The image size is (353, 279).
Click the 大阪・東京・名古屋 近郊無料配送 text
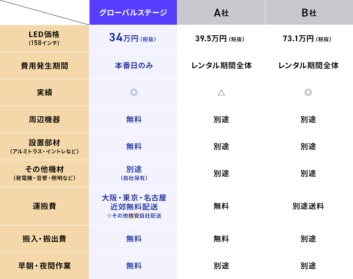134,202
